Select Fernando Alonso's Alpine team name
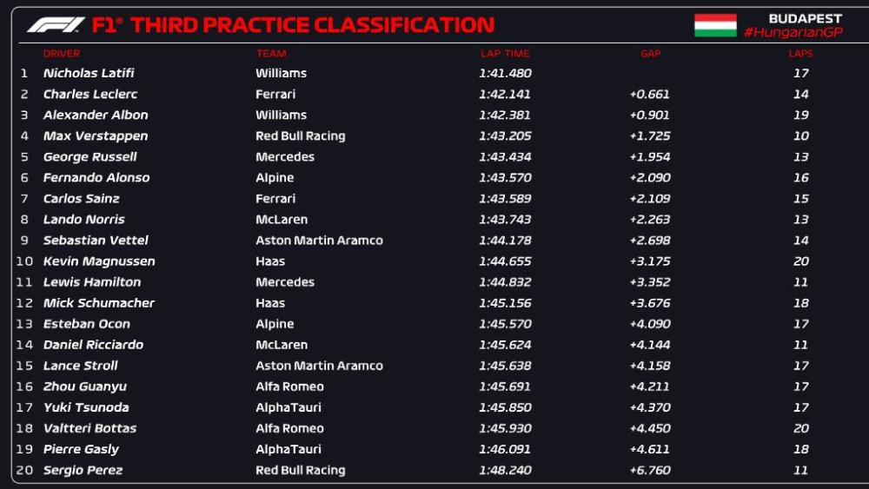This screenshot has width=869, height=489. coord(275,178)
